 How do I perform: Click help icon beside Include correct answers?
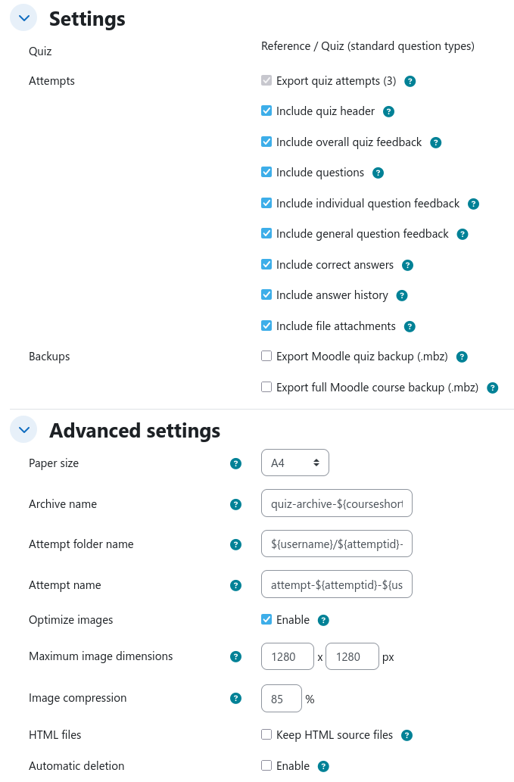[407, 265]
